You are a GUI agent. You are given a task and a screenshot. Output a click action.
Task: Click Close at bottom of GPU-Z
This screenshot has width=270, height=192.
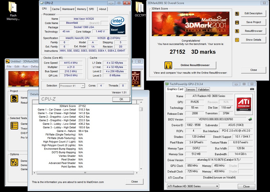(x=246, y=186)
